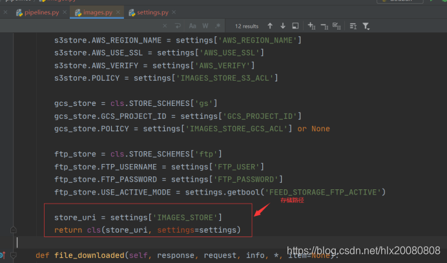The image size is (447, 263).
Task: Click ftp_store.FTP_USERNAME attribute
Action: click(105, 167)
